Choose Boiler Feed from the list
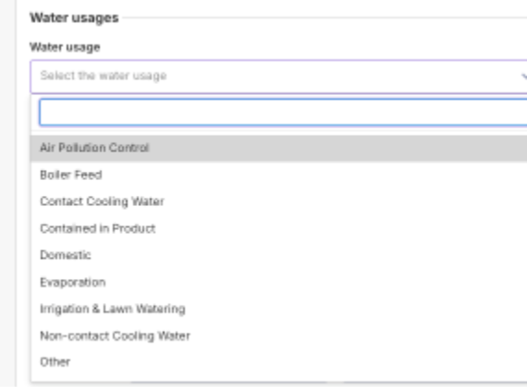Viewport: 527px width, 387px height. pos(278,175)
